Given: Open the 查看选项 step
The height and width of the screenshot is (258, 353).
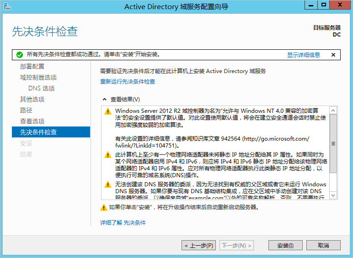Looking at the screenshot, I should point(32,121).
